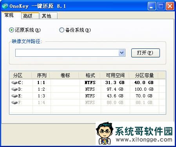This screenshot has width=176, height=147.
Task: Select the D: partition row showing 100.0 GB
Action: pos(87,89)
